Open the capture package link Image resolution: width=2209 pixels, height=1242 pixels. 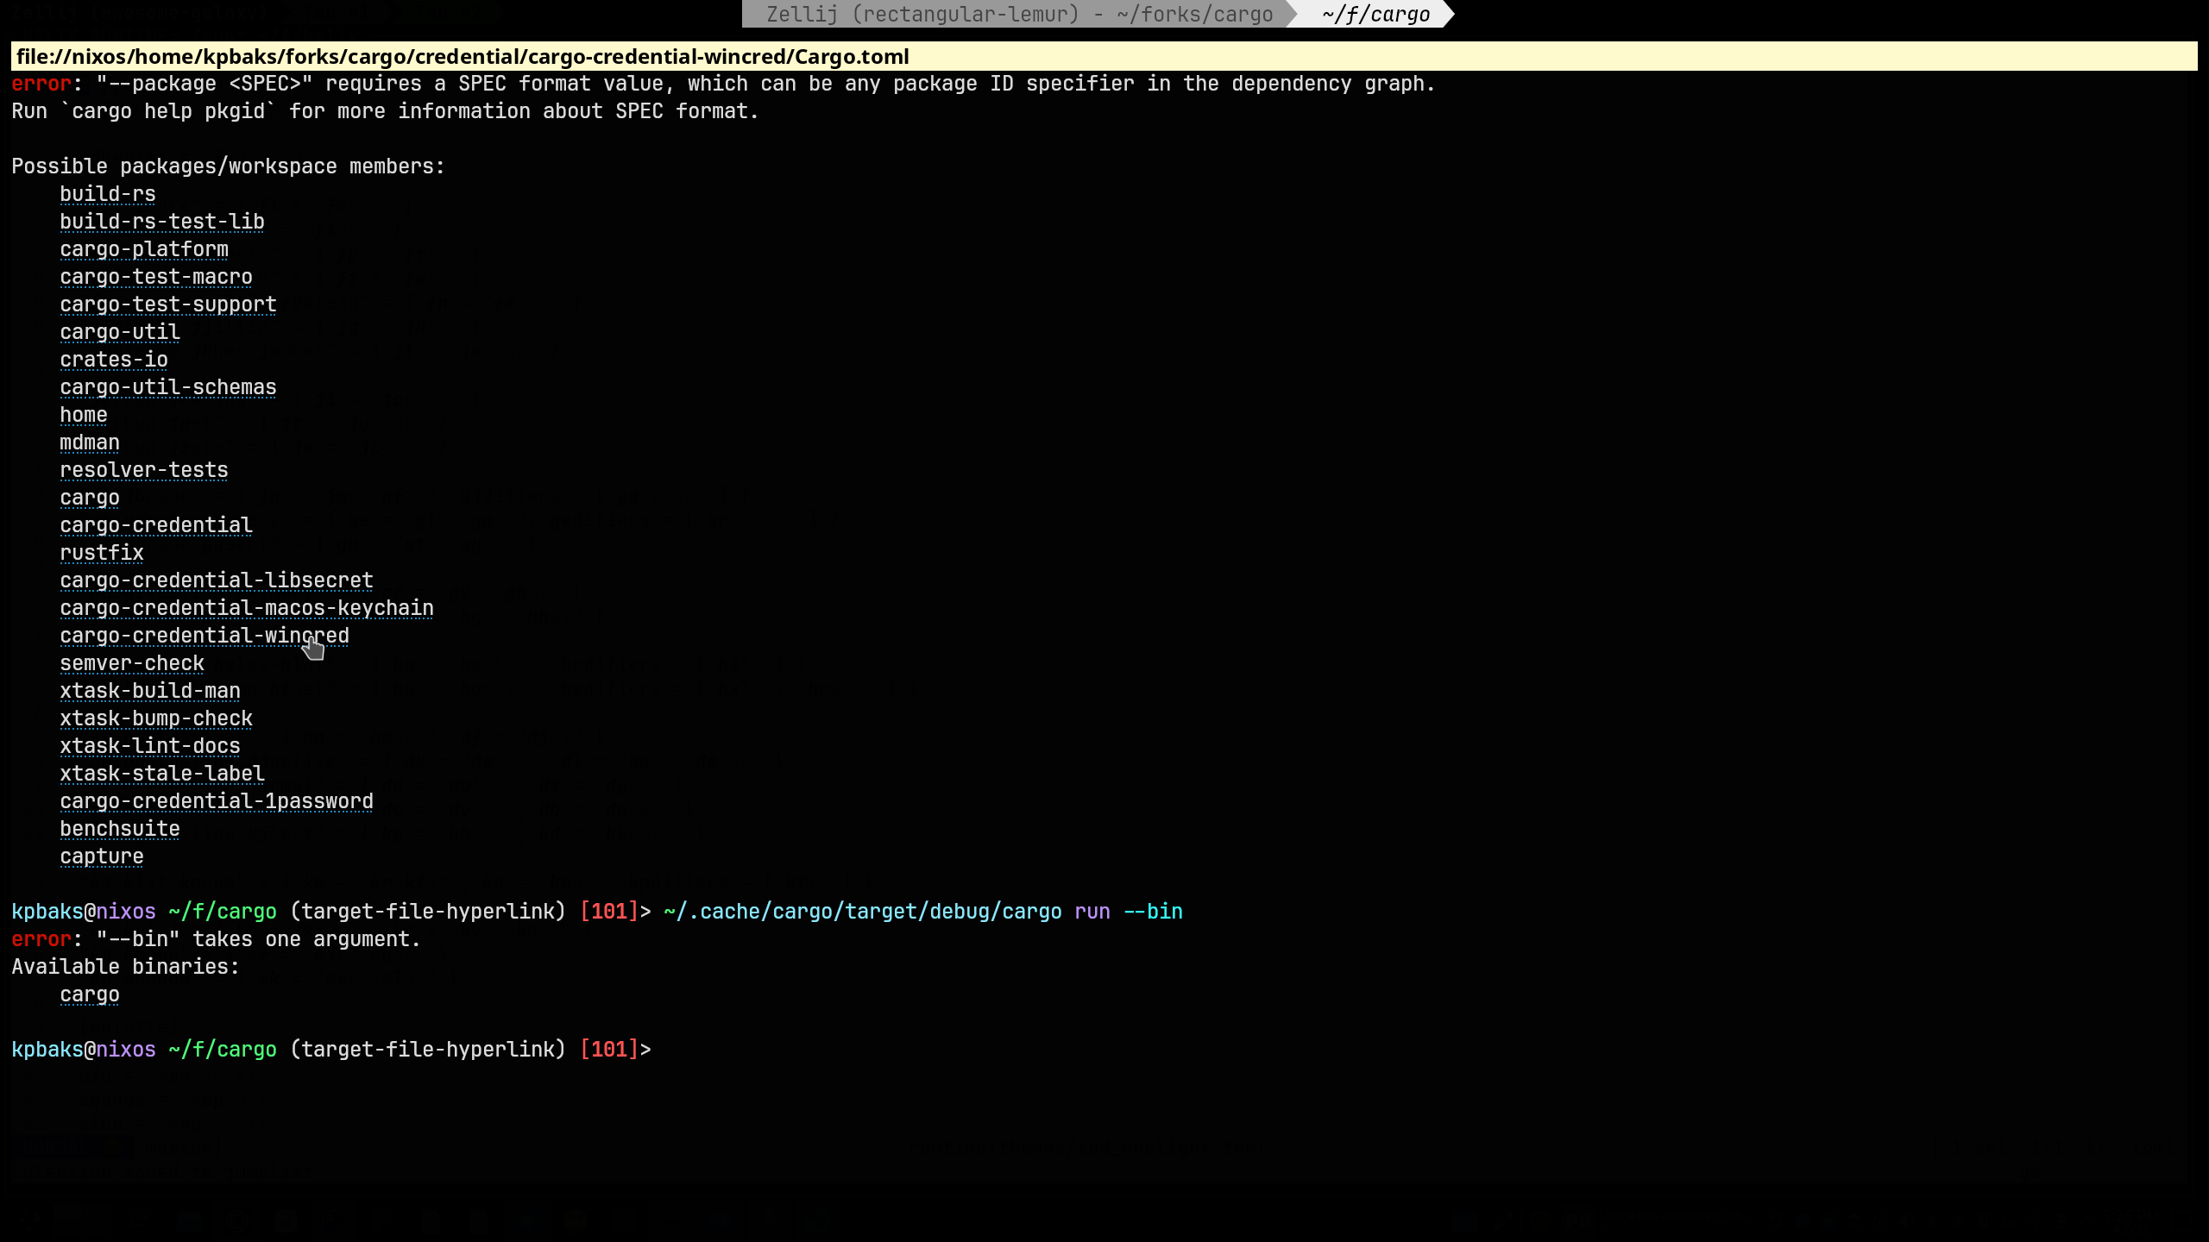(102, 856)
